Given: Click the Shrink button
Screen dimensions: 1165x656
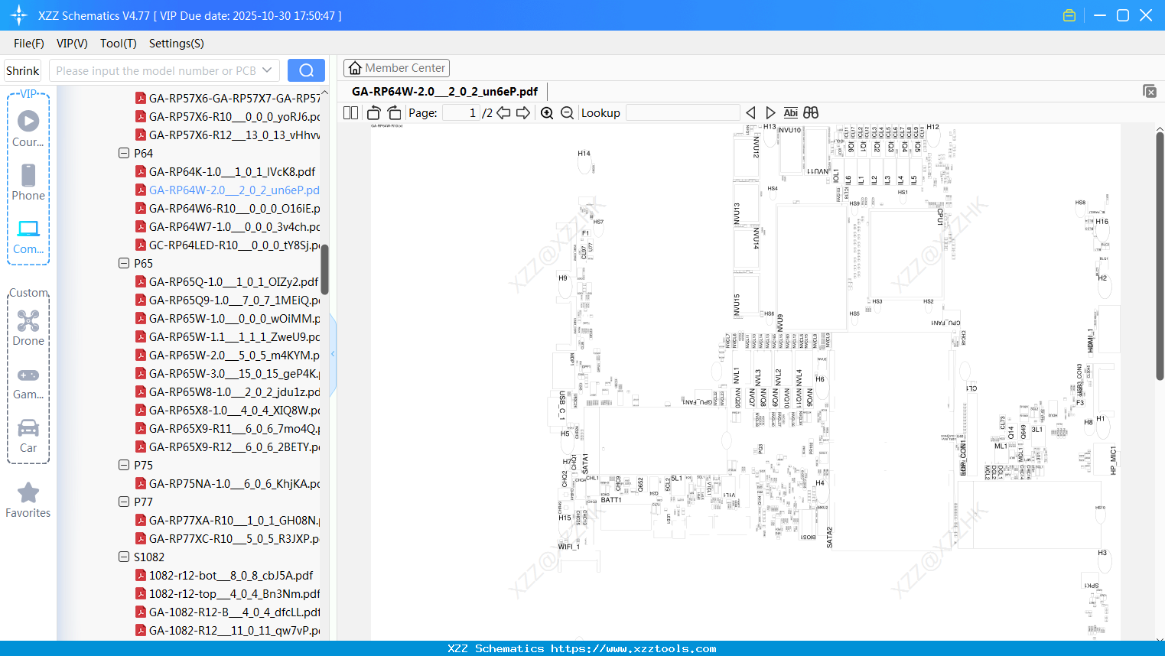Looking at the screenshot, I should point(23,70).
